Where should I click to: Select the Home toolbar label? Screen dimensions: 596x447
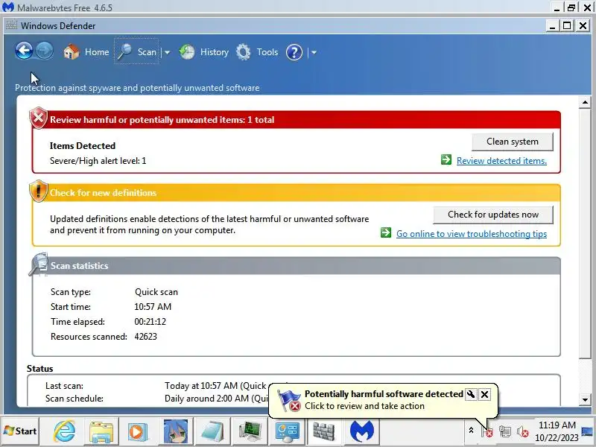[x=97, y=51]
